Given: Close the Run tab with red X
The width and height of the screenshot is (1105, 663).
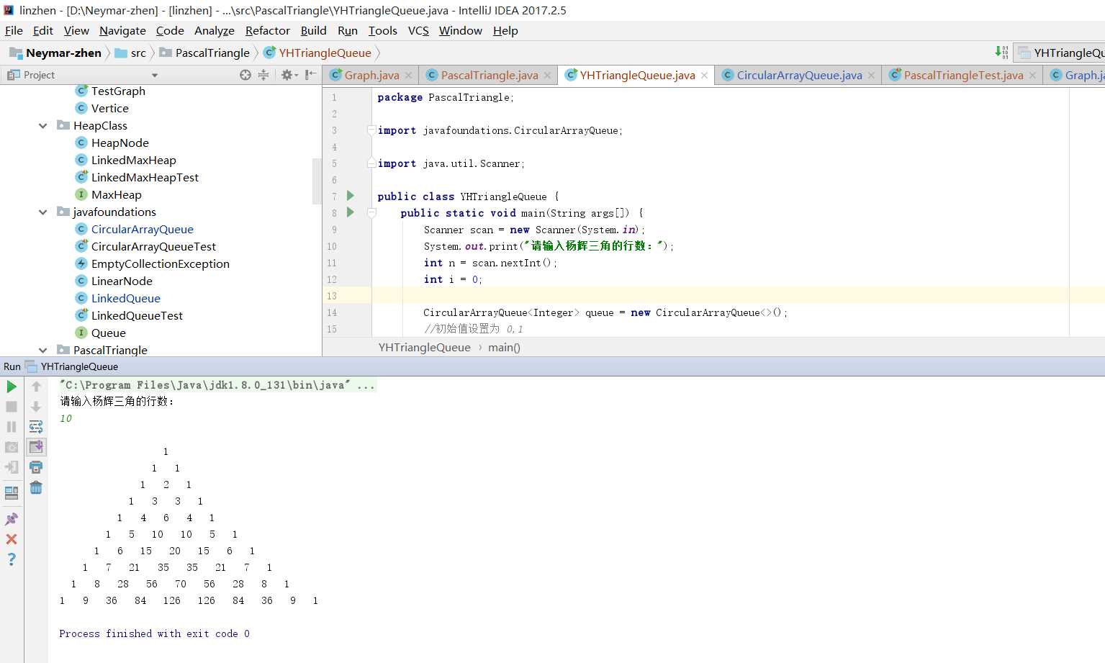Looking at the screenshot, I should tap(12, 539).
